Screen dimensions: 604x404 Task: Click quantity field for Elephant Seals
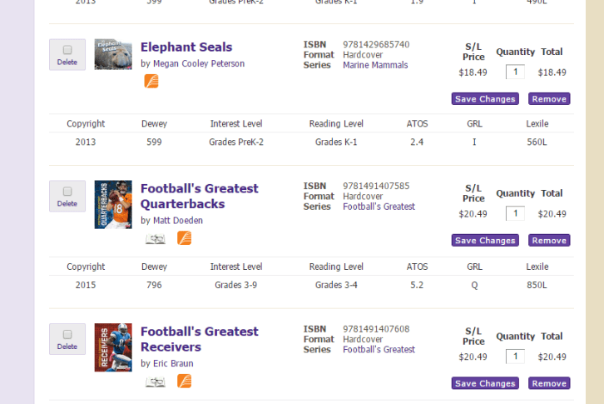coord(515,72)
